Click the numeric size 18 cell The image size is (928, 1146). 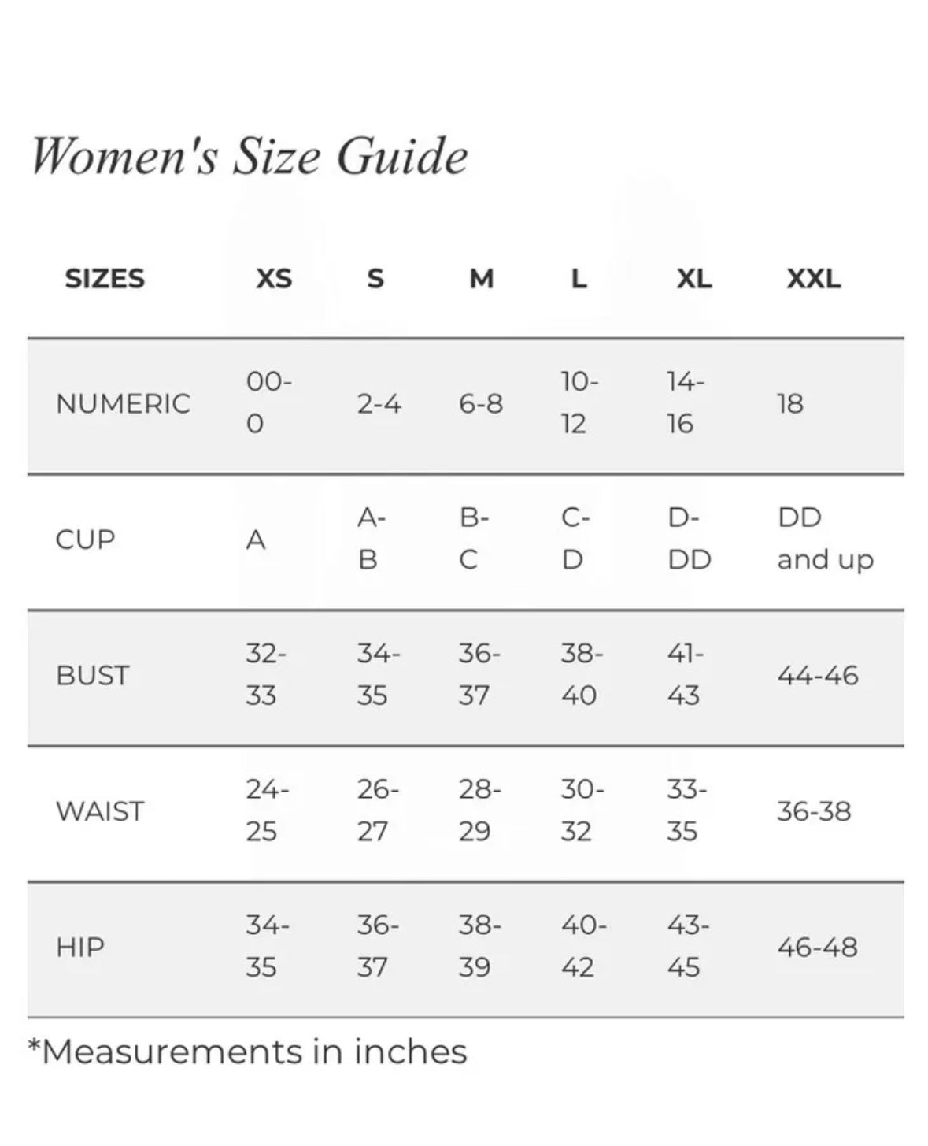coord(790,403)
